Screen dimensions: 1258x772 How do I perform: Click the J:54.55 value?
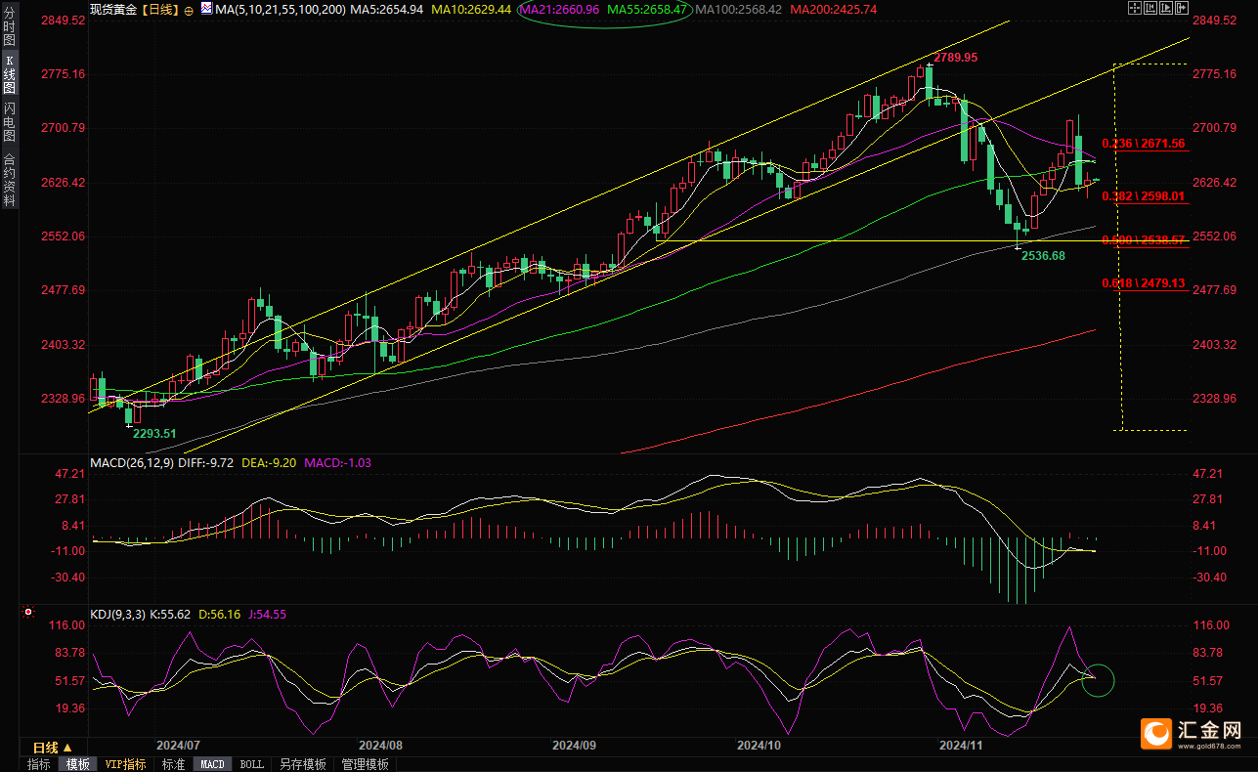[267, 615]
